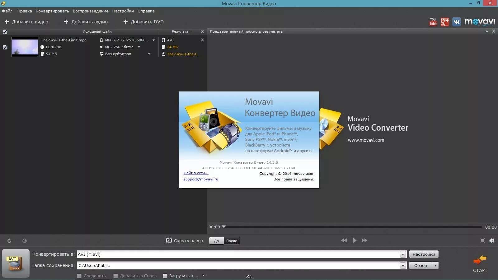Click Добавить DVD button
498x280 pixels.
(x=143, y=22)
